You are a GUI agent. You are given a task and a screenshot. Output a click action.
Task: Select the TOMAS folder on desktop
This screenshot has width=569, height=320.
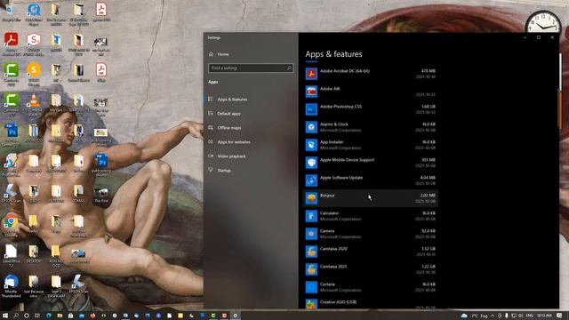(x=78, y=194)
